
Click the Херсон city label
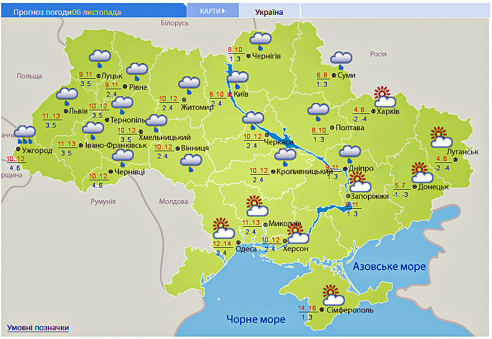[295, 248]
